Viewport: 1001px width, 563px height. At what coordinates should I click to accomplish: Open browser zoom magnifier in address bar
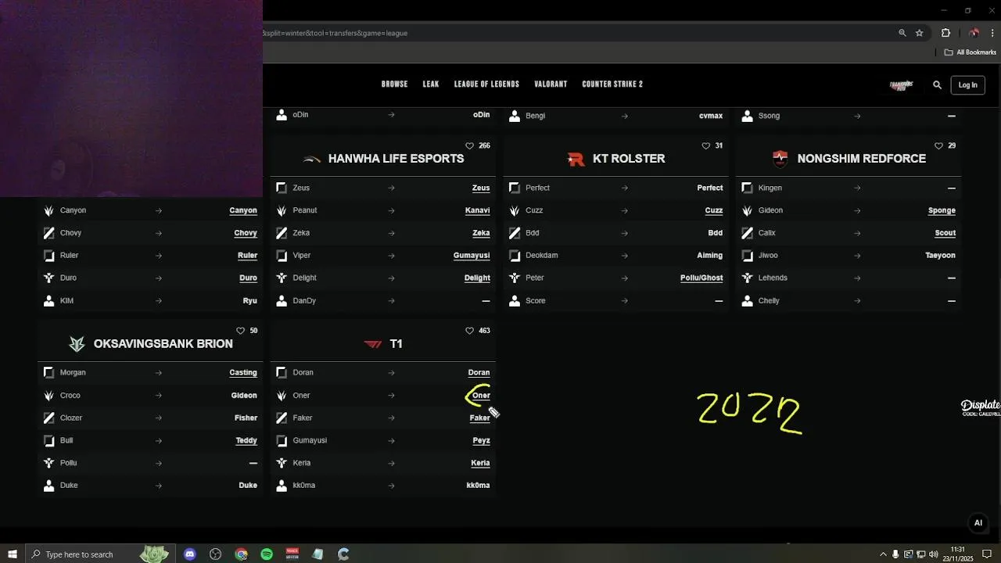[902, 33]
